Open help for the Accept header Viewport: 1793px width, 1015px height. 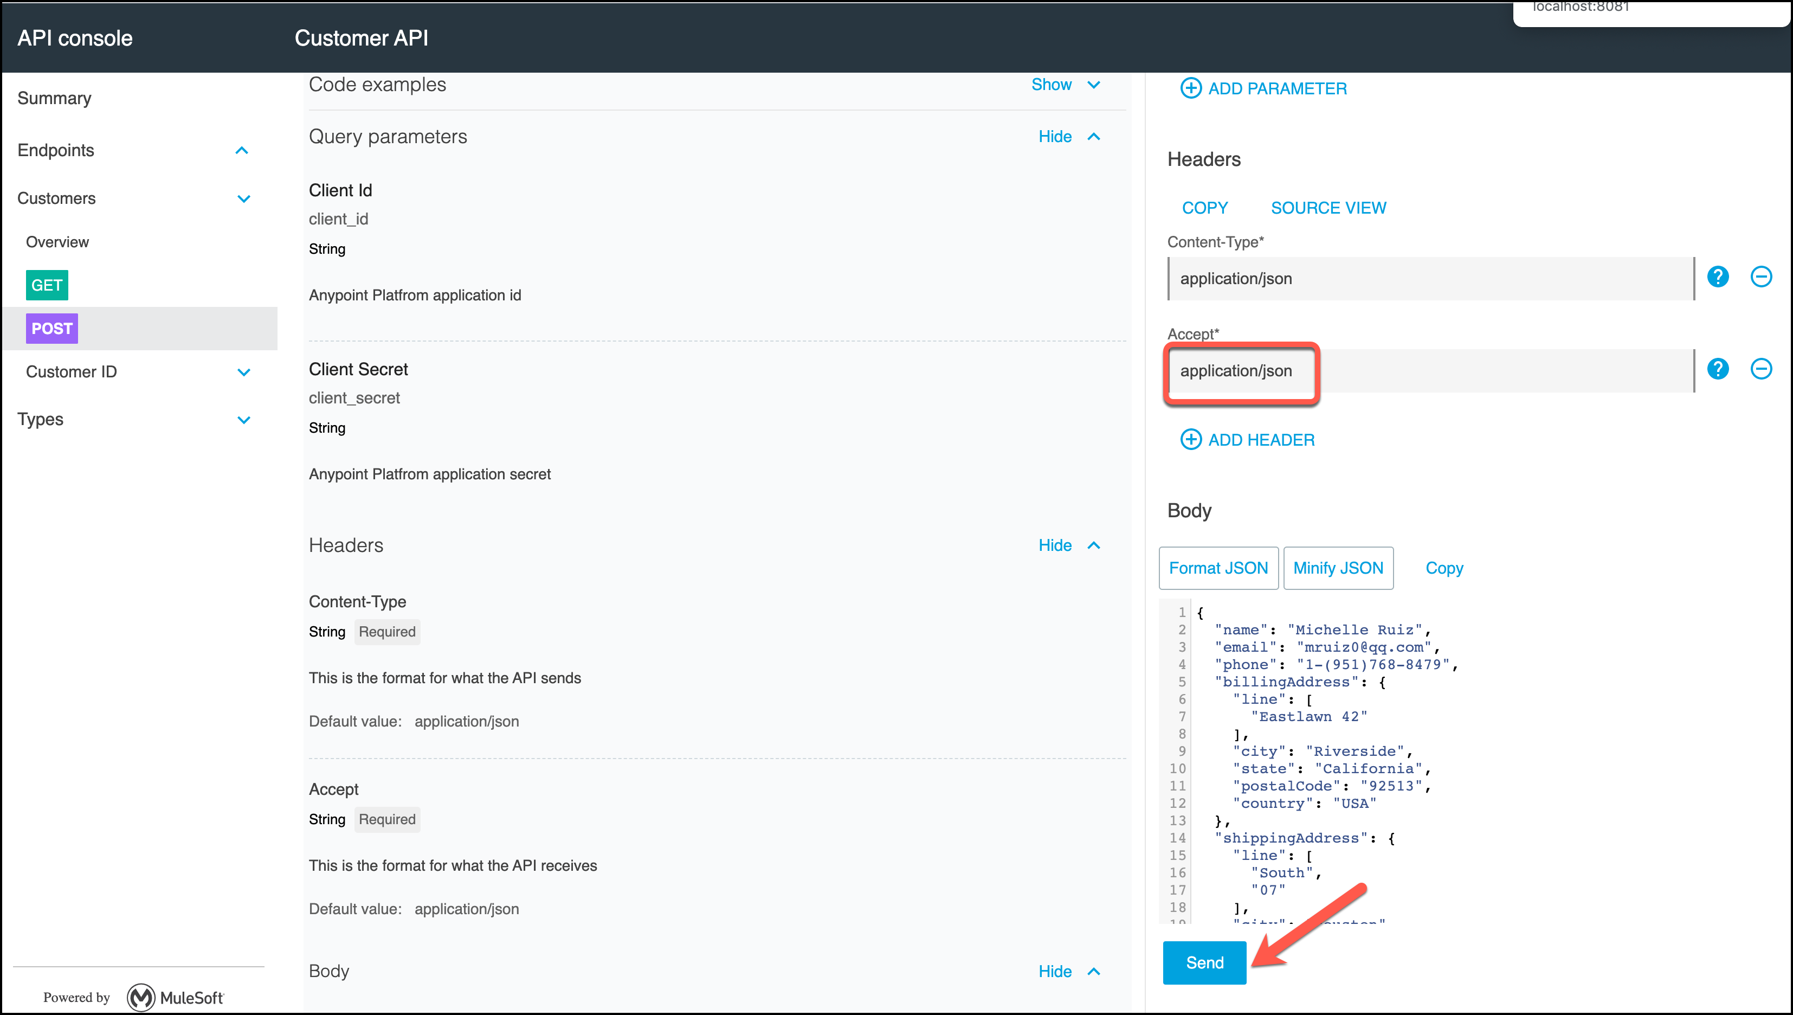(x=1718, y=369)
